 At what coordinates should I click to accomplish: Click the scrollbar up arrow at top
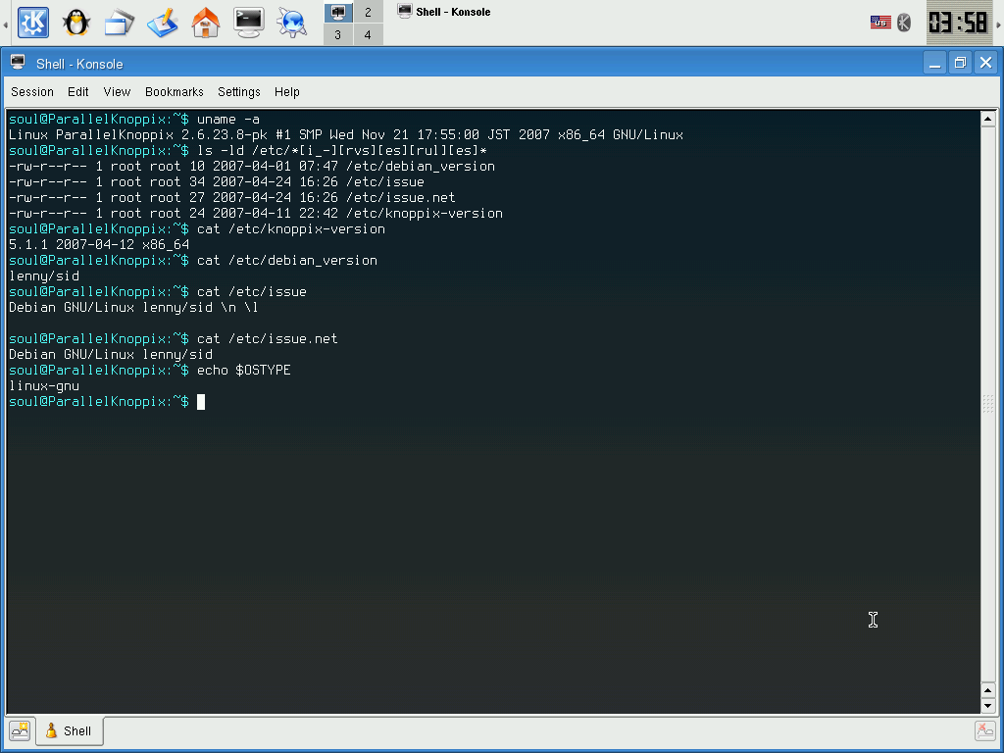pos(987,119)
